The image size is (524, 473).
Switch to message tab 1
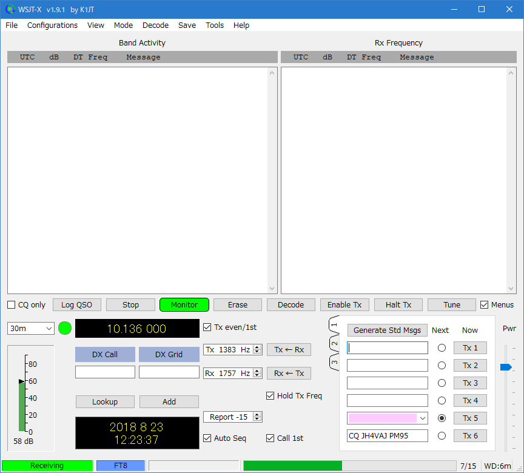pyautogui.click(x=334, y=324)
